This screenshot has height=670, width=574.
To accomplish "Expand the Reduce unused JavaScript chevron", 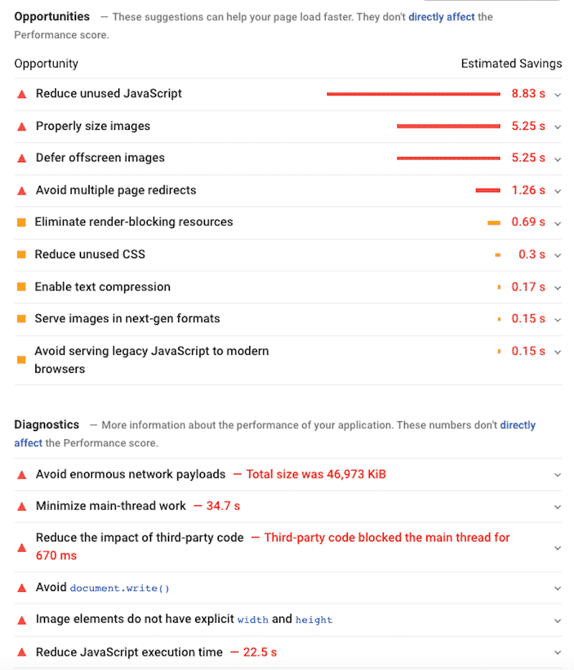I will pyautogui.click(x=557, y=95).
